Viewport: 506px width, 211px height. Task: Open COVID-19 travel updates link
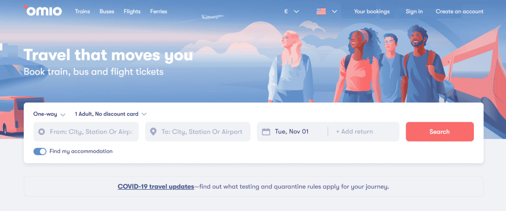click(156, 187)
